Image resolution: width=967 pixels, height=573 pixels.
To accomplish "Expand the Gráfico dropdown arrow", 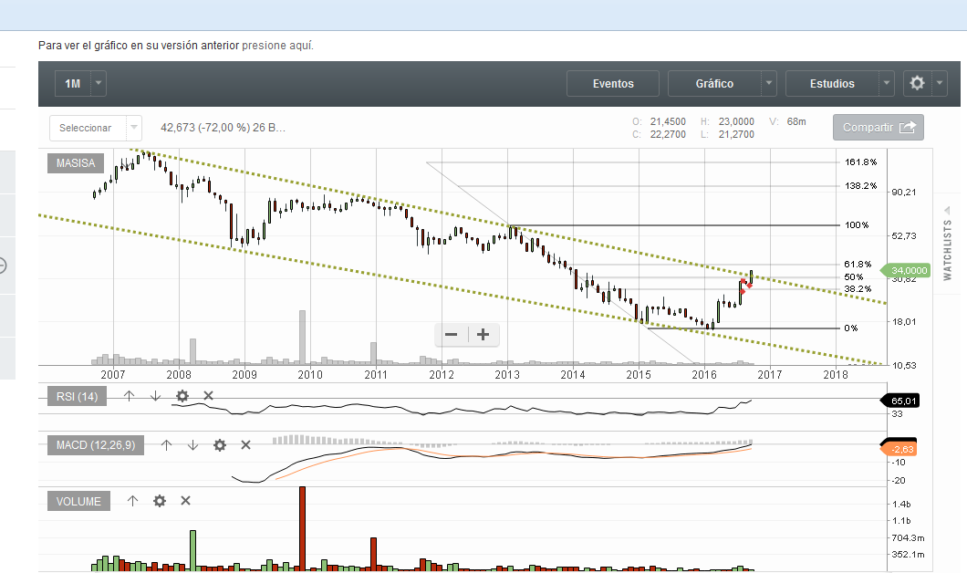I will pyautogui.click(x=770, y=84).
